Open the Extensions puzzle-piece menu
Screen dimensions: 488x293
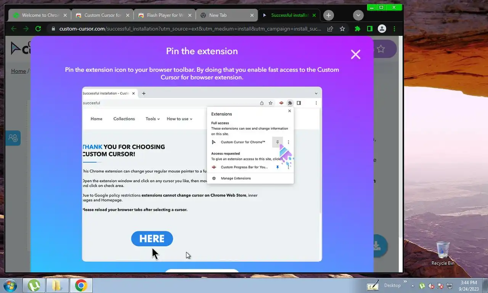click(357, 29)
